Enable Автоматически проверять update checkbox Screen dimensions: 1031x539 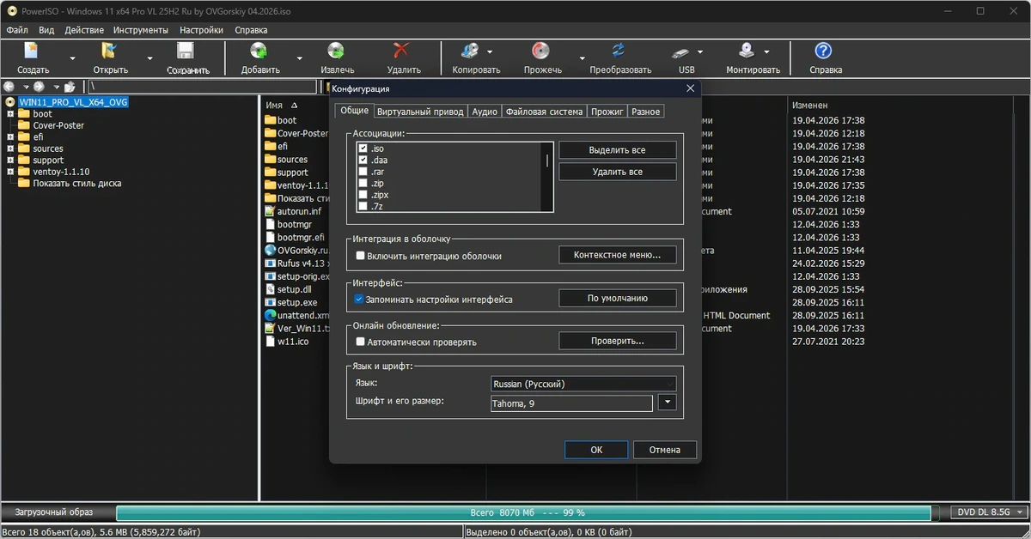[361, 342]
